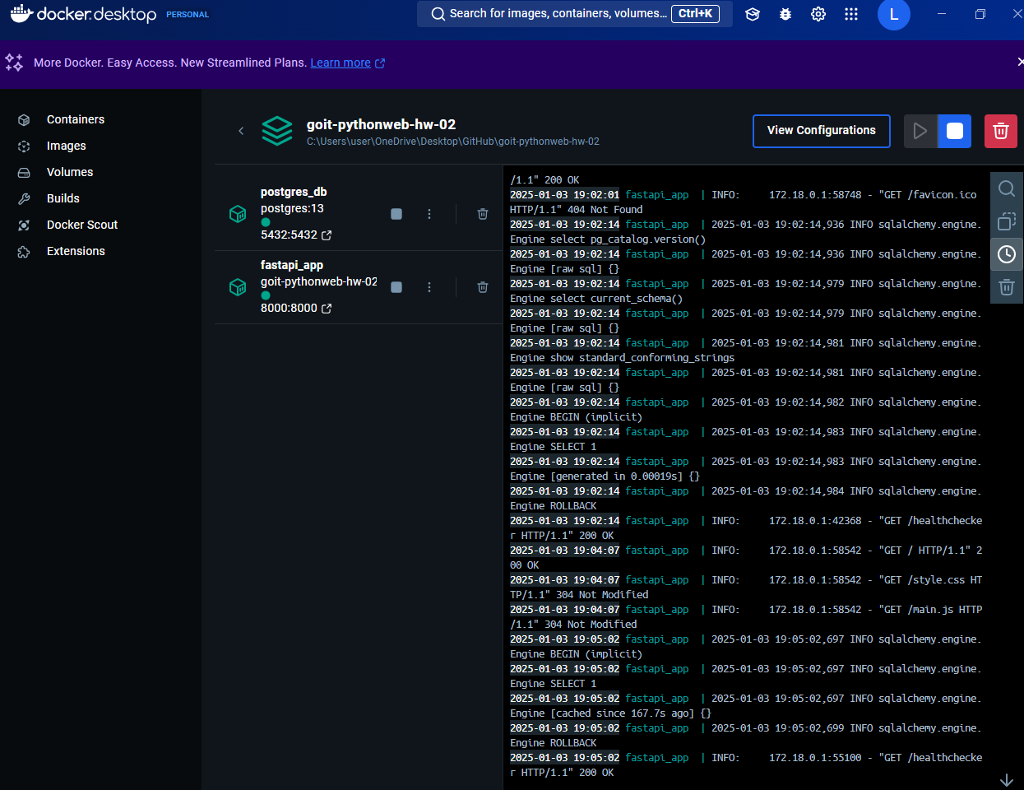The width and height of the screenshot is (1024, 790).
Task: Click the PERSONAL plan badge
Action: tap(188, 15)
